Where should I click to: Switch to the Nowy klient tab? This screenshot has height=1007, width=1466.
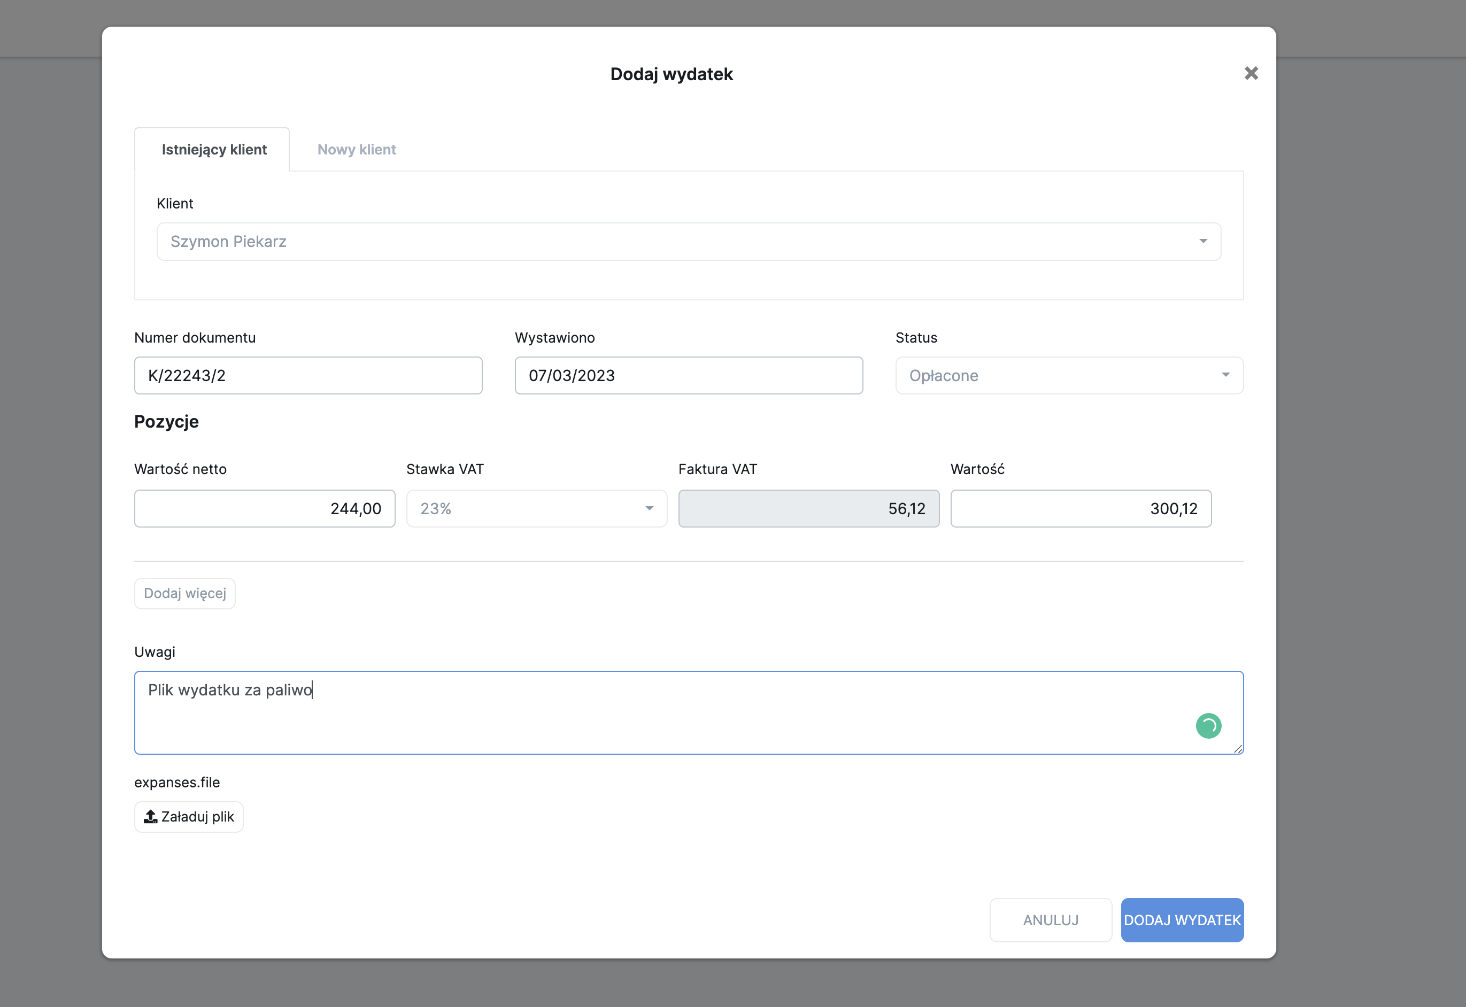357,150
